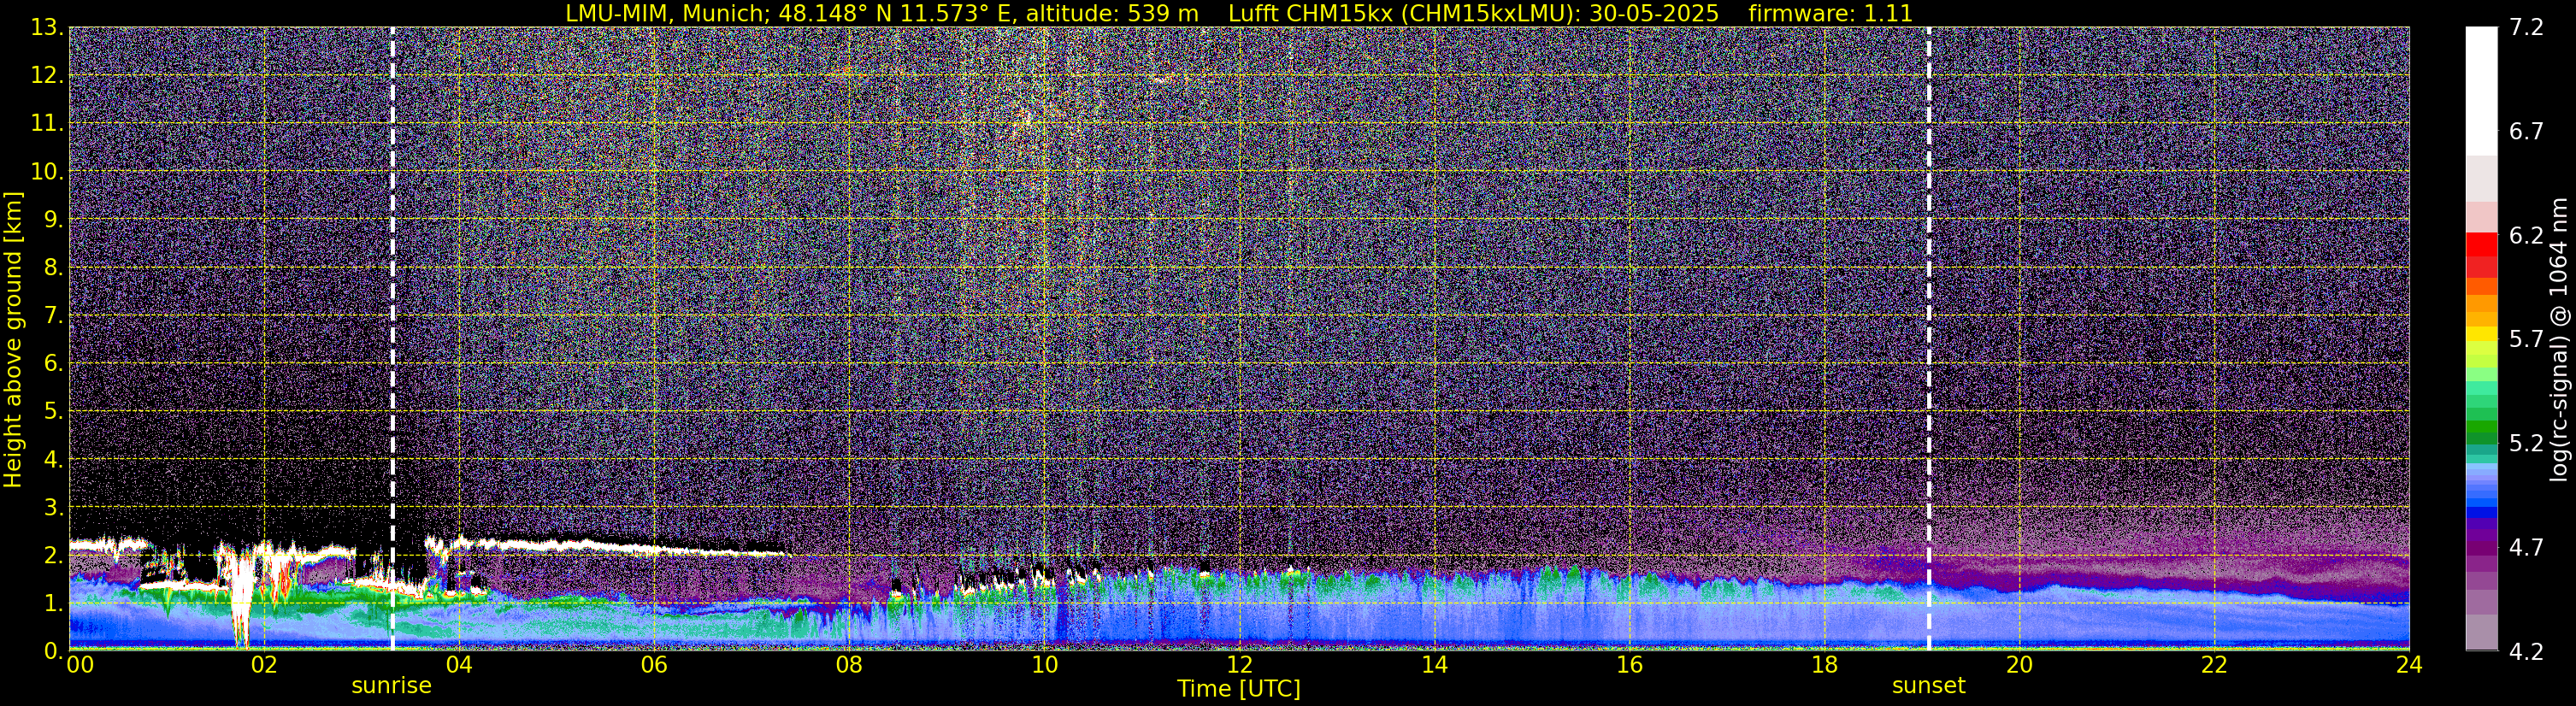
Task: Click the '10' time axis tick label
Action: 1044,665
